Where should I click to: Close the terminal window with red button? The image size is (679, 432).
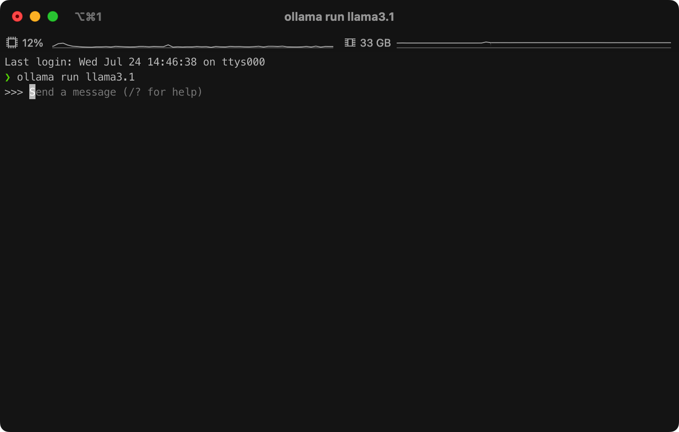17,17
